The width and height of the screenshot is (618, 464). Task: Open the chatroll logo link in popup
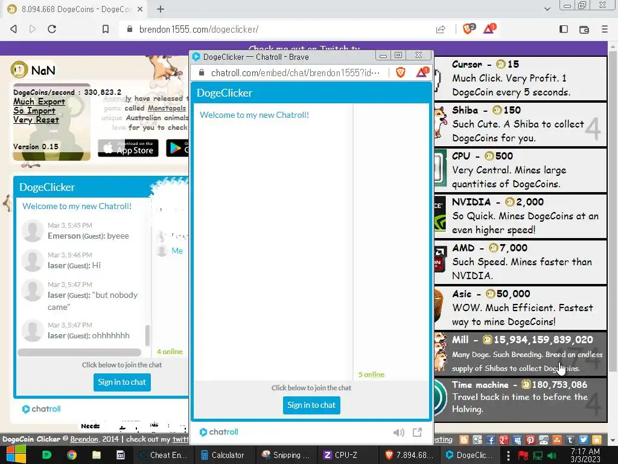pyautogui.click(x=218, y=432)
